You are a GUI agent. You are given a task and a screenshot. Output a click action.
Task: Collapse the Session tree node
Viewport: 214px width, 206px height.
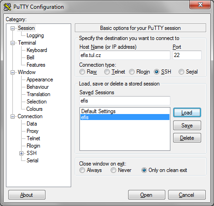pos(12,28)
